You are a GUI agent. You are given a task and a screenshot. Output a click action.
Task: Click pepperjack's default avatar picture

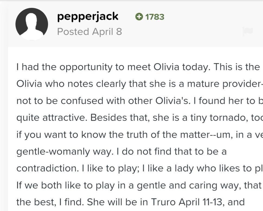pyautogui.click(x=32, y=24)
